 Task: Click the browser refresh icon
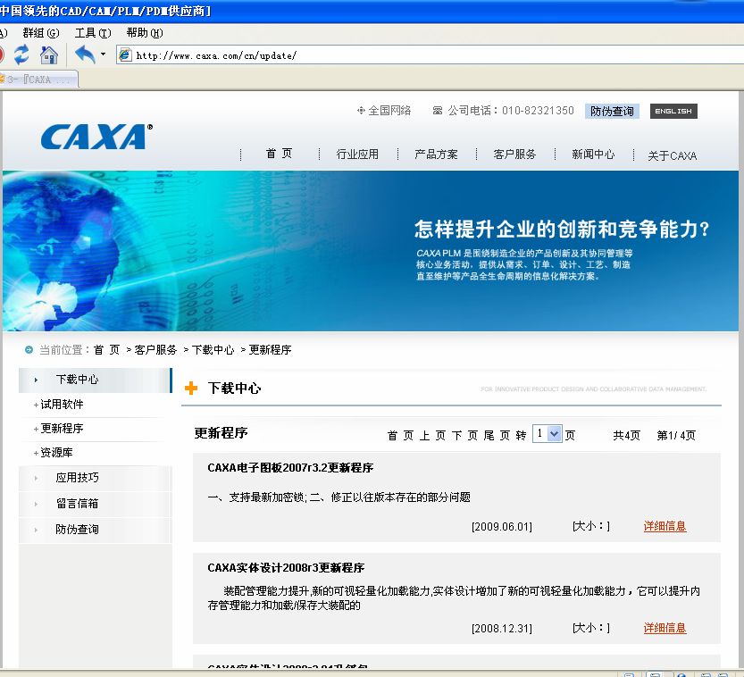tap(21, 55)
